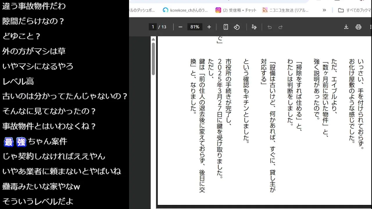Click comment いやあ業者に頼まないとやばいね
The width and height of the screenshot is (372, 209).
[62, 172]
